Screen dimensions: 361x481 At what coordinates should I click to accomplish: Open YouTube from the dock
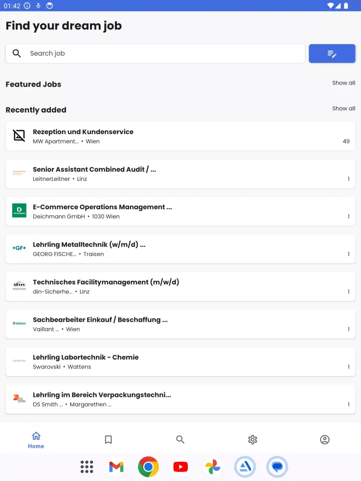tap(180, 467)
